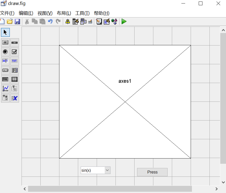Image resolution: width=226 pixels, height=193 pixels.
Task: Open the 编辑(E) menu
Action: tap(26, 13)
